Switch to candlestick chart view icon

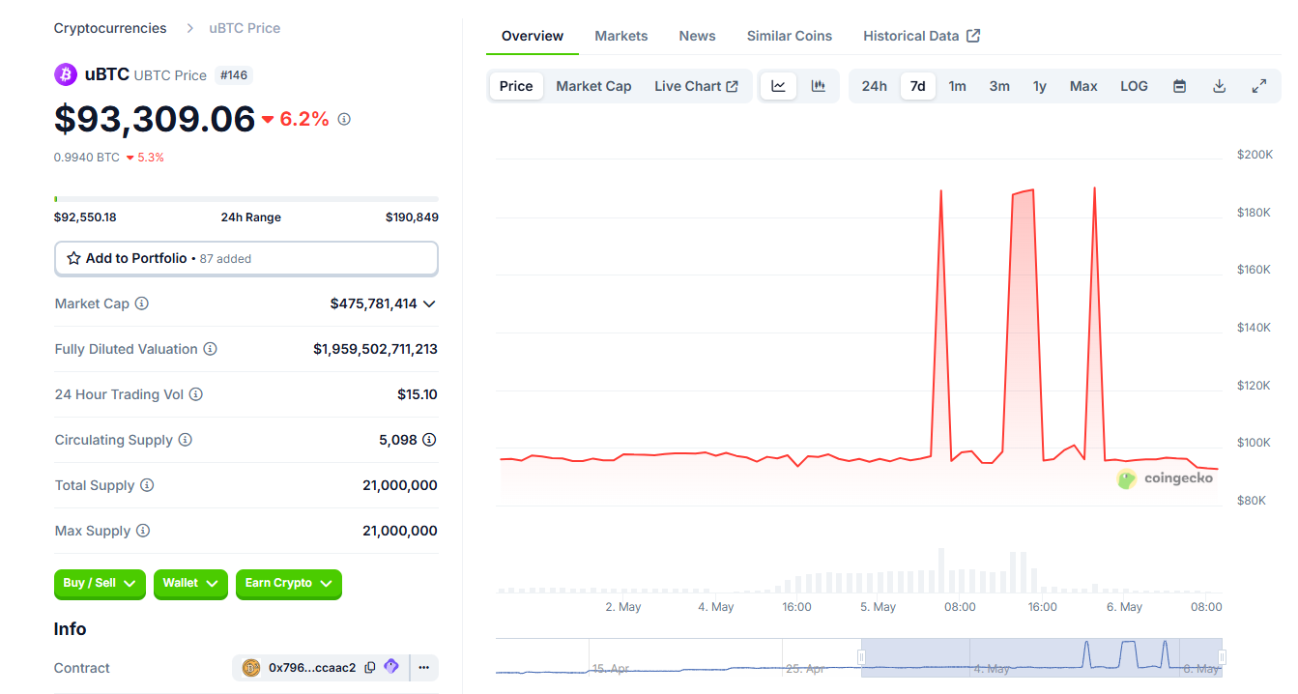pos(819,86)
